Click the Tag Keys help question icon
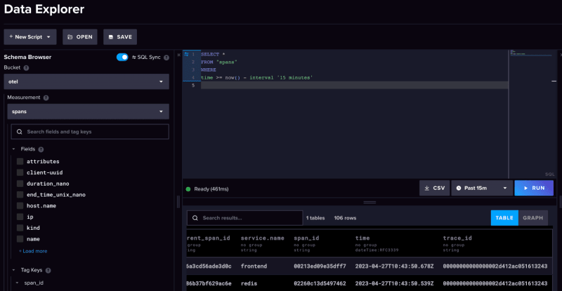The height and width of the screenshot is (291, 562). [x=48, y=270]
